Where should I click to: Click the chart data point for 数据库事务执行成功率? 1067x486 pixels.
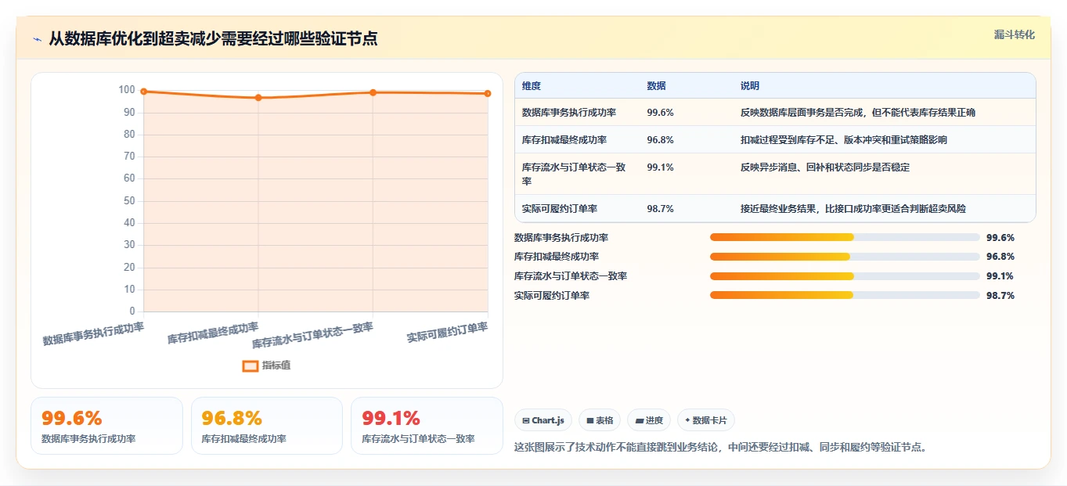point(144,92)
